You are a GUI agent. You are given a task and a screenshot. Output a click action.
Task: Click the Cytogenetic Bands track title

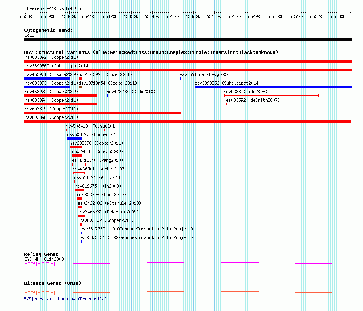coord(49,30)
